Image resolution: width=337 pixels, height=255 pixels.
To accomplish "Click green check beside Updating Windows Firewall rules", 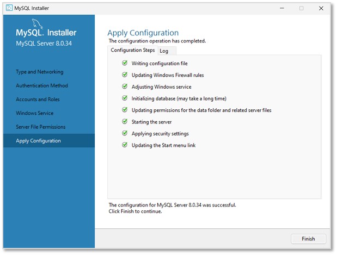I will coord(125,75).
